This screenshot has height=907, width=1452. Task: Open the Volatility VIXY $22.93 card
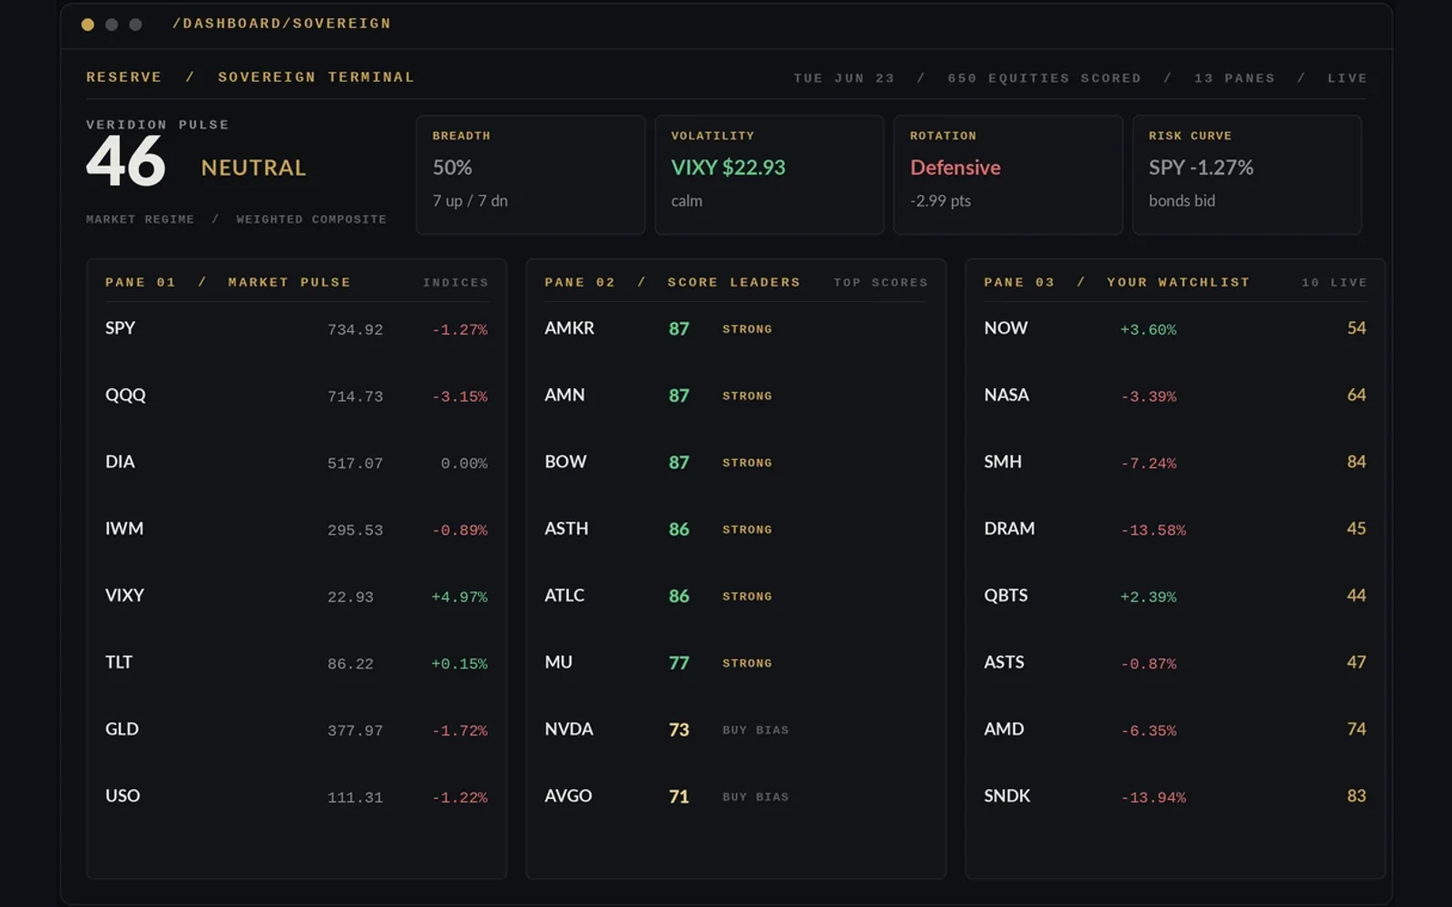point(769,175)
